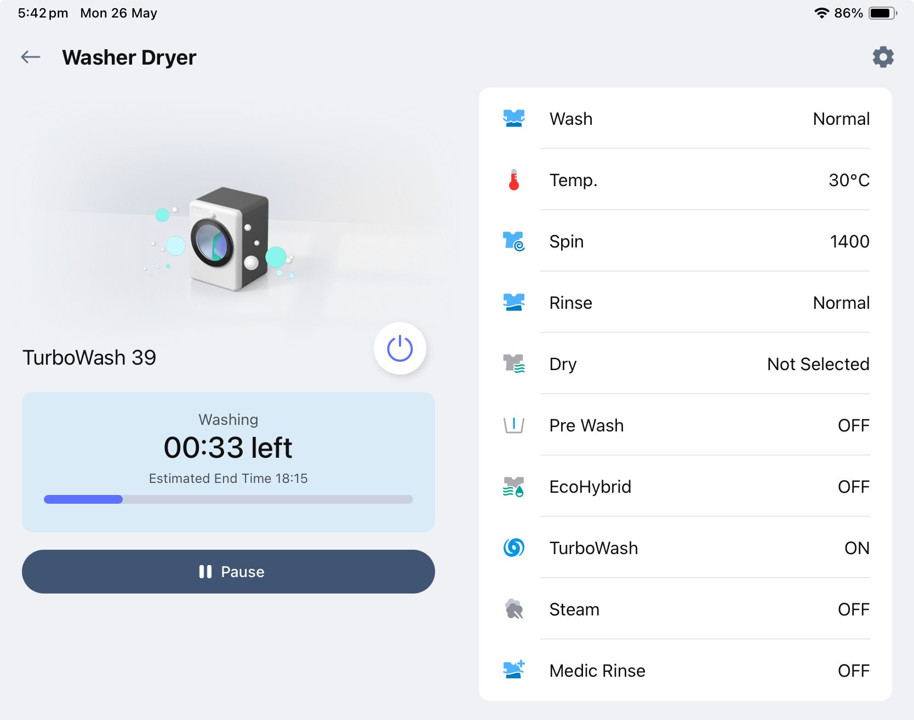This screenshot has height=720, width=914.
Task: Toggle the Steam OFF value
Action: point(853,609)
